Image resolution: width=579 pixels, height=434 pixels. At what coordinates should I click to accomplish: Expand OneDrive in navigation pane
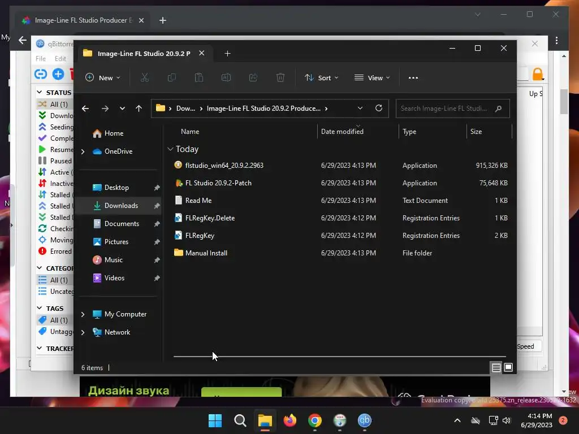(x=83, y=151)
